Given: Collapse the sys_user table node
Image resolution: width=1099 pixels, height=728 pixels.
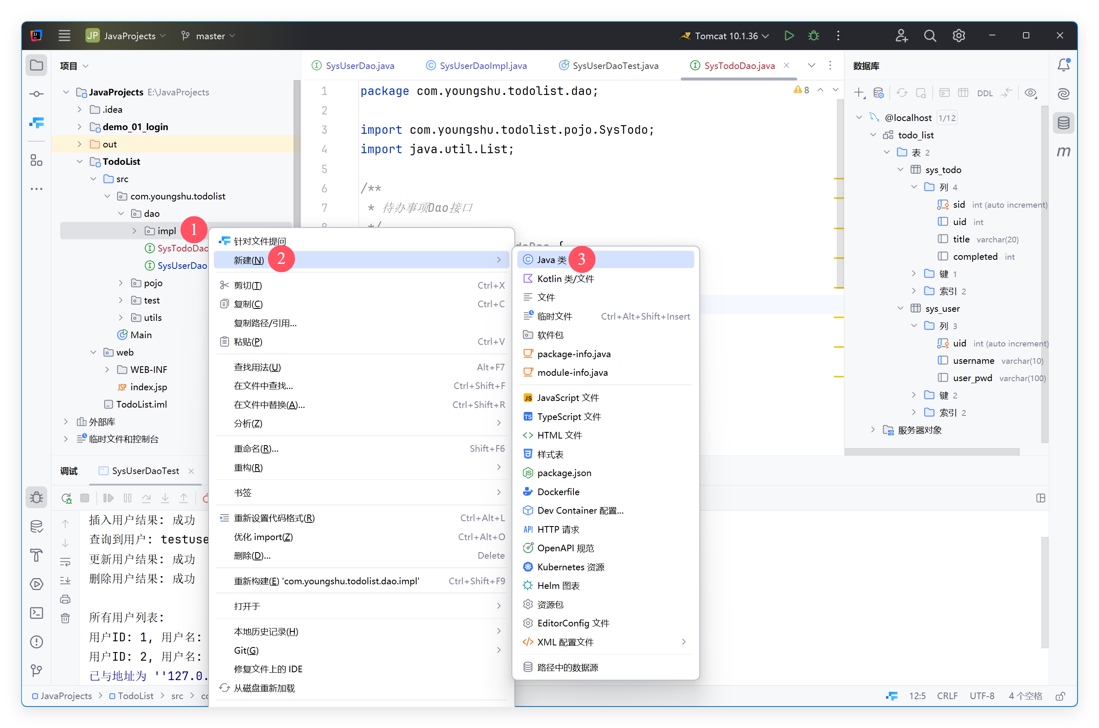Looking at the screenshot, I should [x=900, y=308].
